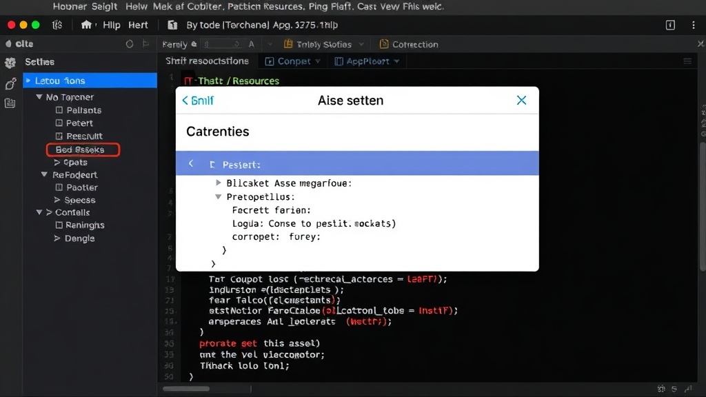
Task: Expand the Cpats tree item
Action: pyautogui.click(x=57, y=162)
